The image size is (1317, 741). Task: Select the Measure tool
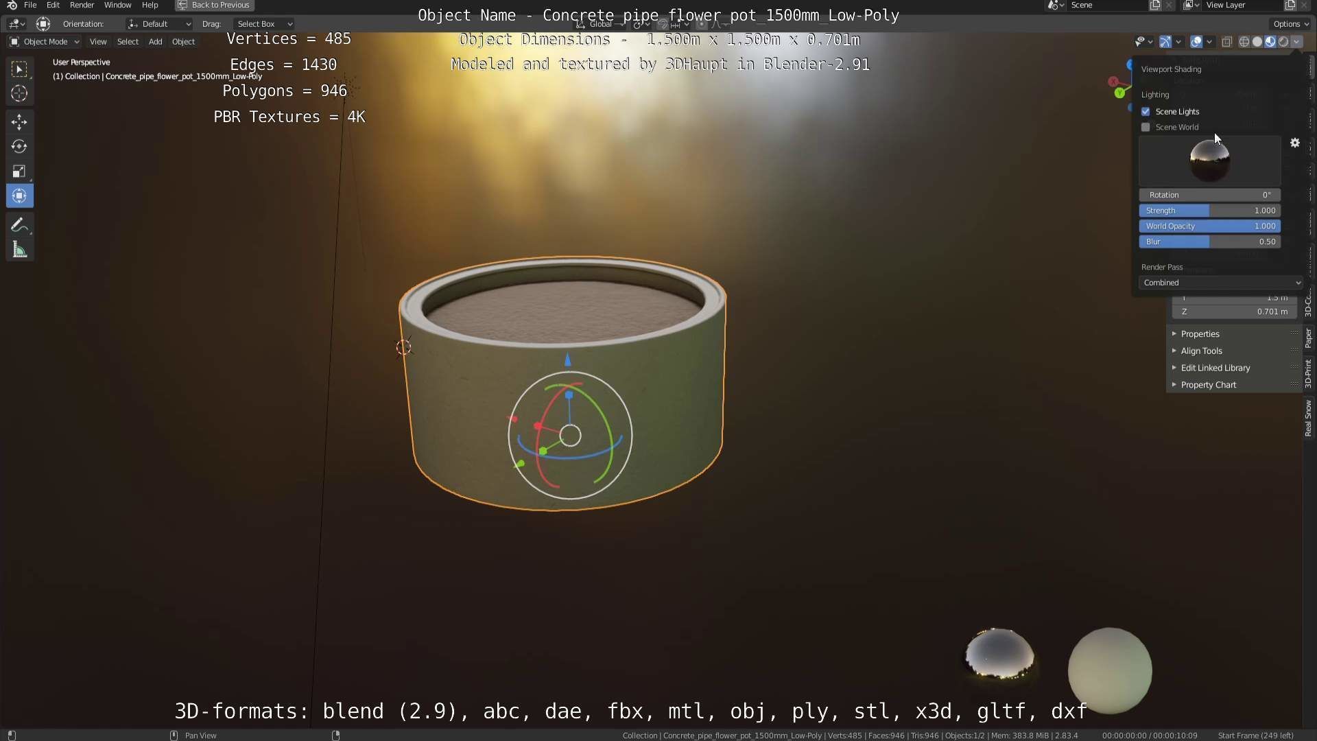pos(19,250)
